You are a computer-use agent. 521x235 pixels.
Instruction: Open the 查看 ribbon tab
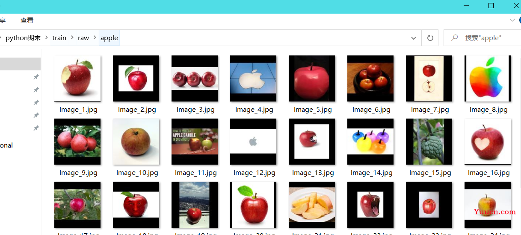[27, 20]
